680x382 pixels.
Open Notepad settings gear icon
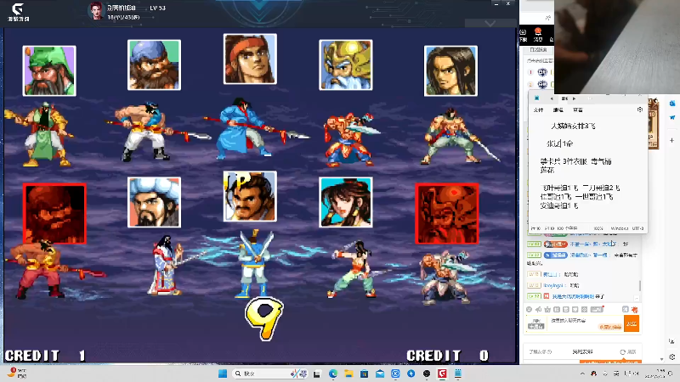[x=640, y=110]
